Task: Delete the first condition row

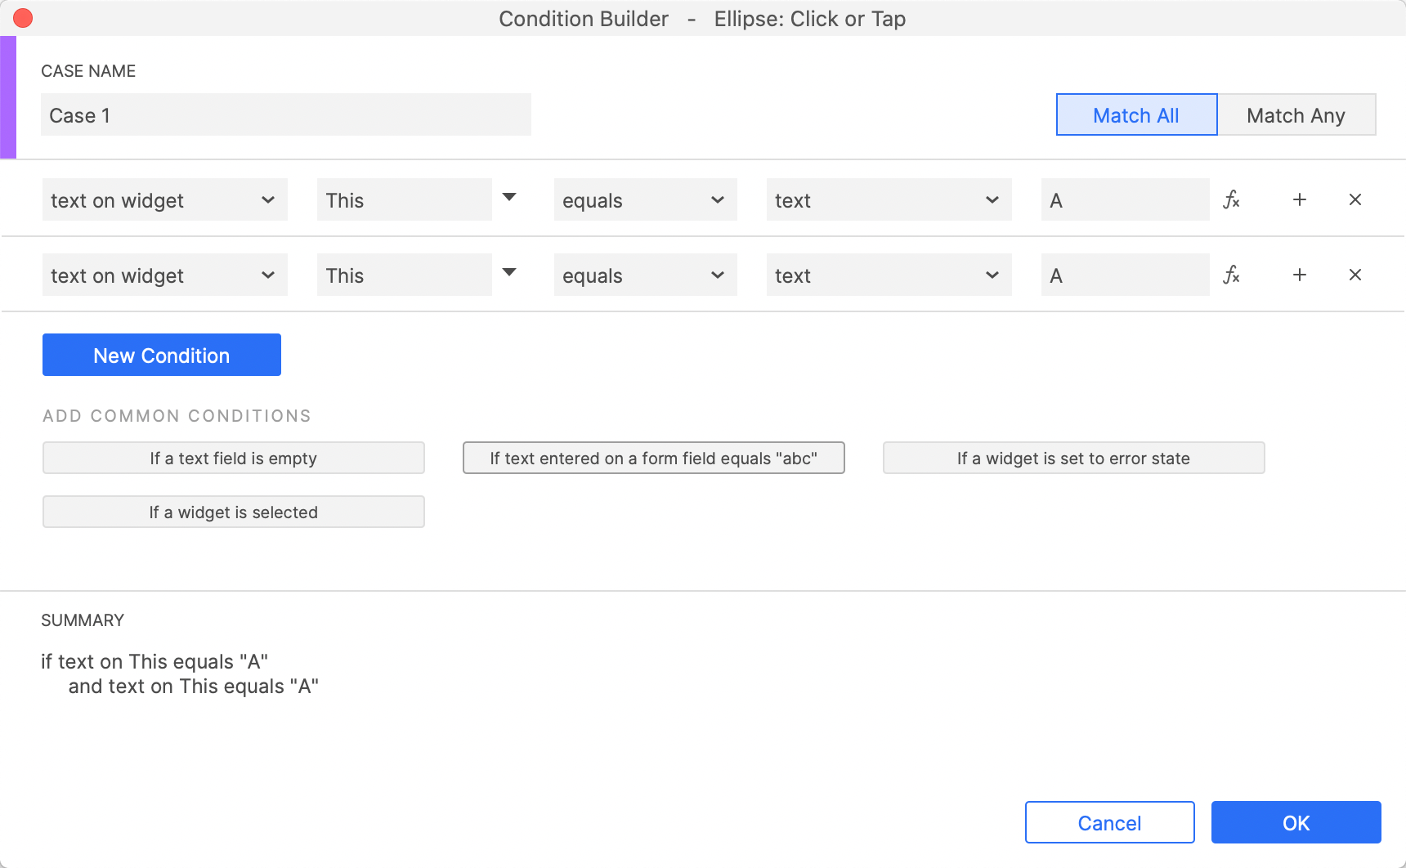Action: 1355,199
